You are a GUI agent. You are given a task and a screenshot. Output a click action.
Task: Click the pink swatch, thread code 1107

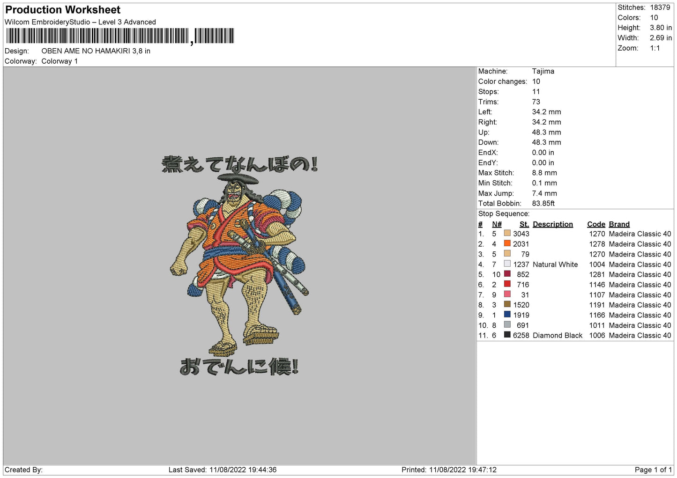pyautogui.click(x=507, y=294)
